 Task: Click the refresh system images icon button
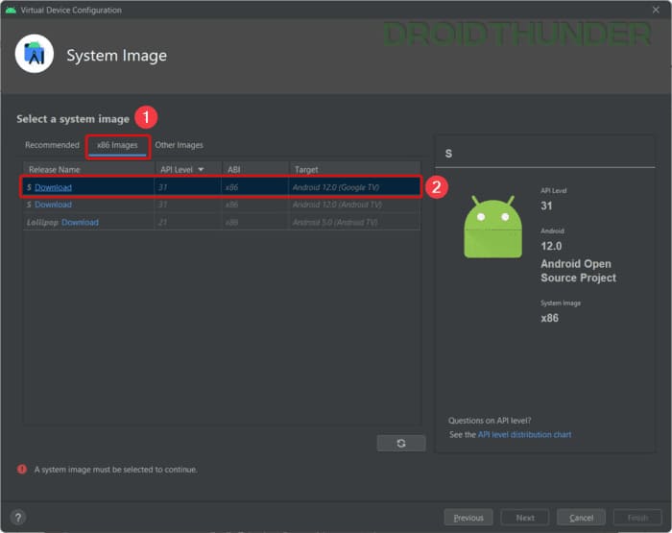(x=401, y=443)
